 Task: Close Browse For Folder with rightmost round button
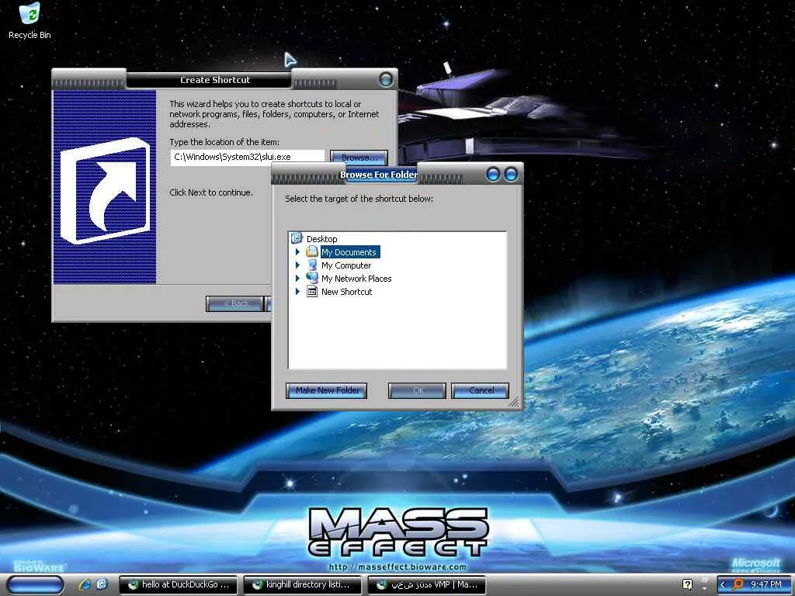tap(511, 175)
